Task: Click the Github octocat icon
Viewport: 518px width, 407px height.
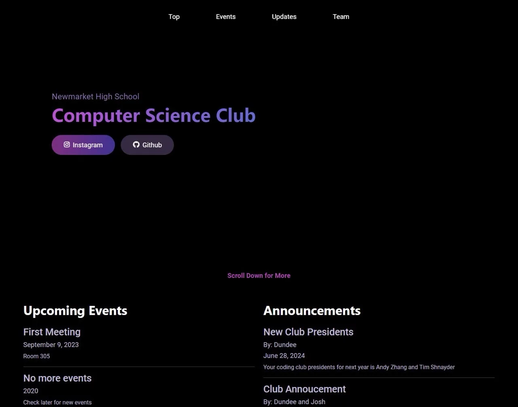Action: (136, 144)
